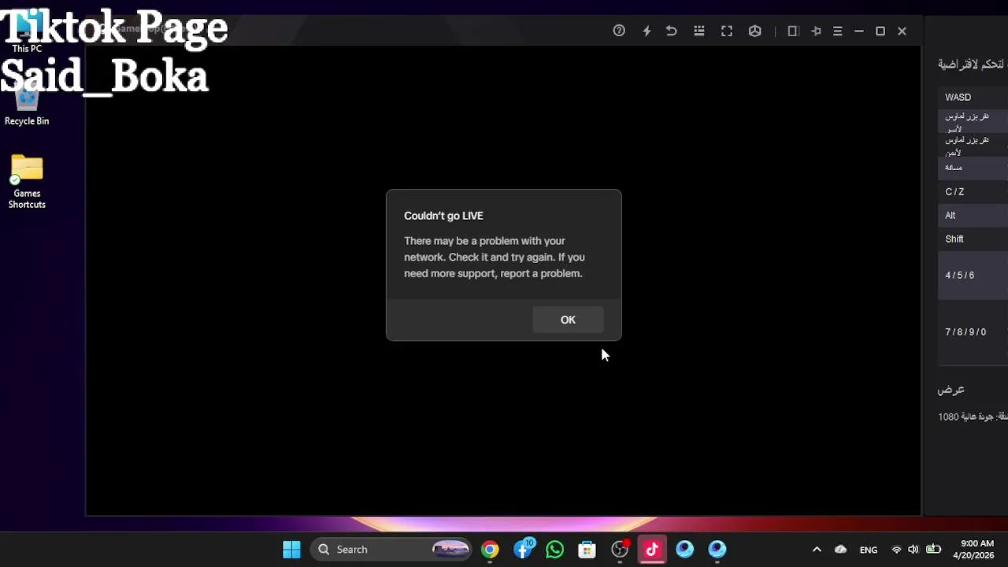
Task: Open Google Chrome from the taskbar
Action: (x=490, y=549)
